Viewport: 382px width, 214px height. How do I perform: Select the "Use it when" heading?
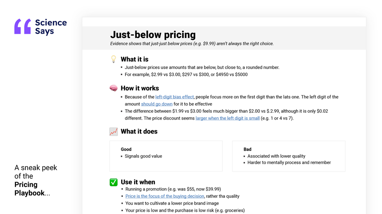click(138, 182)
